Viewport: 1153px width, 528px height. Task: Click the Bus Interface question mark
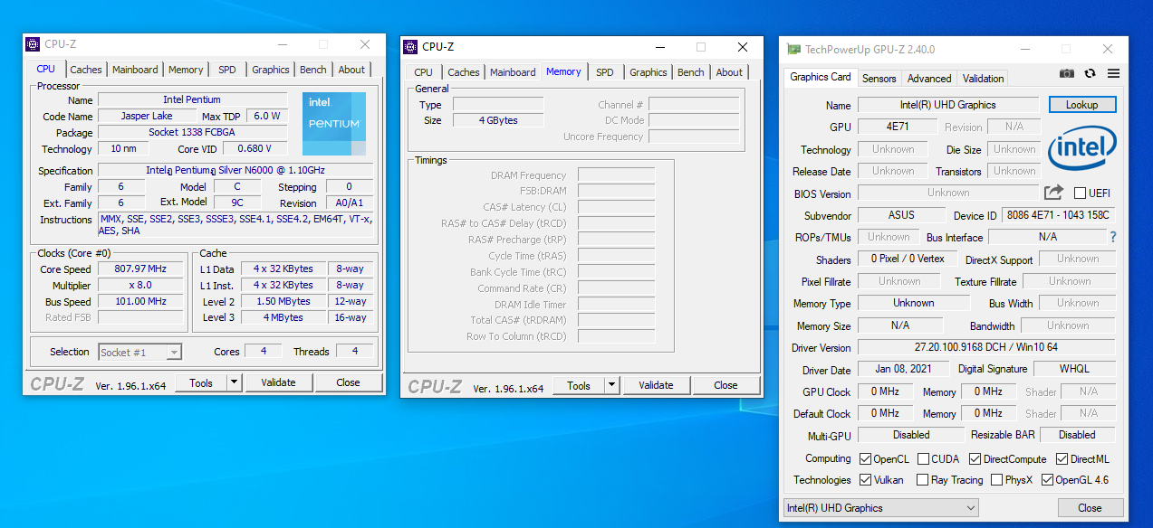point(1113,237)
